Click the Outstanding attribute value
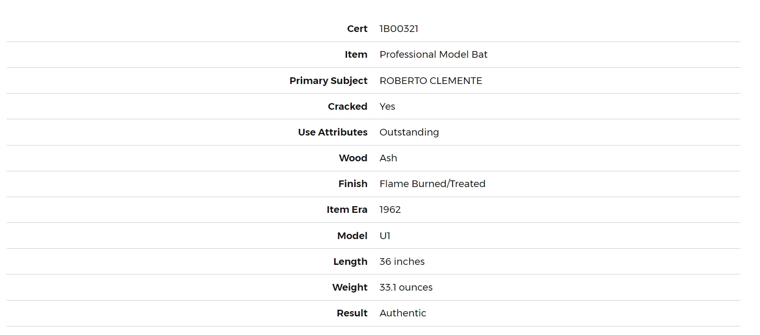This screenshot has height=335, width=760. 409,132
